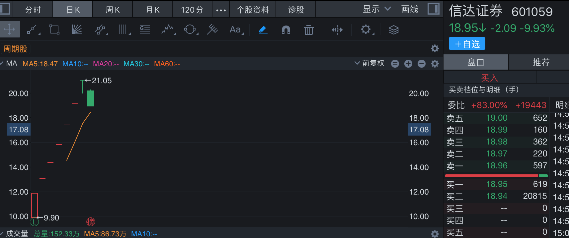Click the +自选 button
The image size is (569, 238).
click(467, 44)
